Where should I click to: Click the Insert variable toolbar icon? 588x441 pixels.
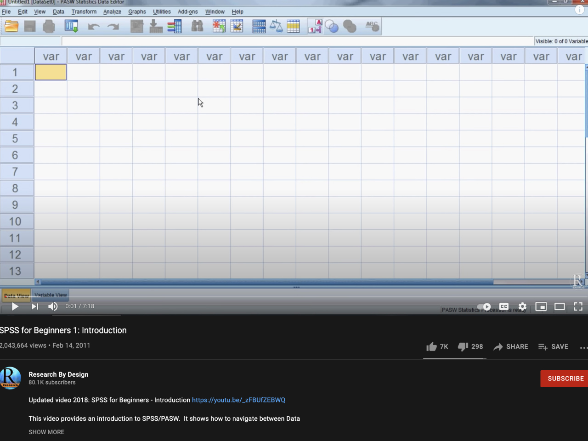237,27
